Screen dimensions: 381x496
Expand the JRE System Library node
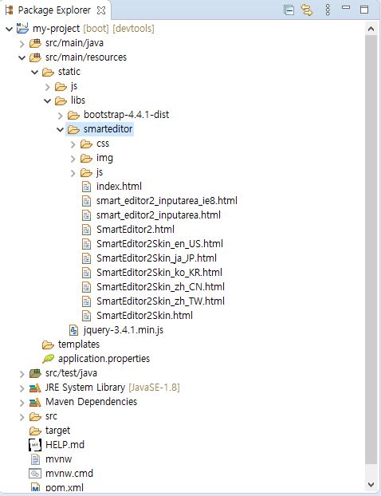click(22, 388)
